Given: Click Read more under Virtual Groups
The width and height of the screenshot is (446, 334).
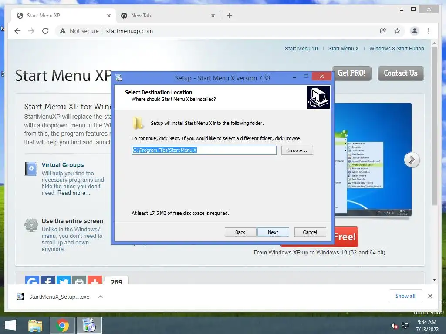Looking at the screenshot, I should pos(73,193).
